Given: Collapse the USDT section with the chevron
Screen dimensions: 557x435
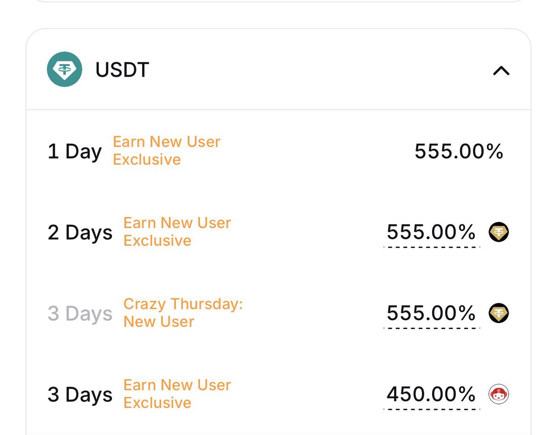Looking at the screenshot, I should click(501, 71).
